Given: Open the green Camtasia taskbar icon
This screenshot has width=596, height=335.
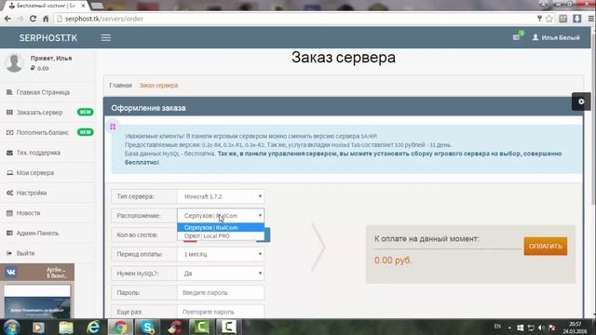Looking at the screenshot, I should pyautogui.click(x=201, y=327).
